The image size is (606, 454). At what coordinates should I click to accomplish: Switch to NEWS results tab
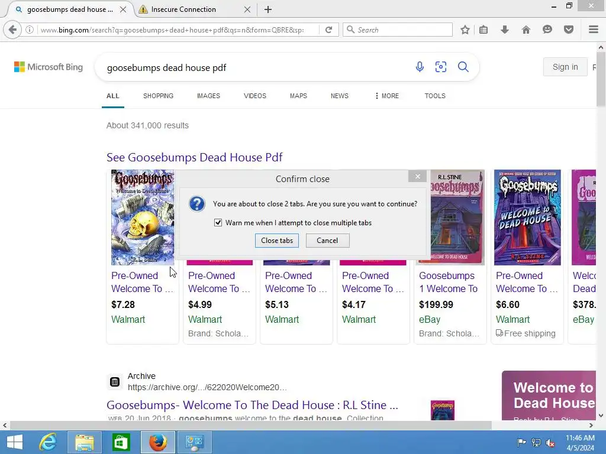tap(339, 96)
